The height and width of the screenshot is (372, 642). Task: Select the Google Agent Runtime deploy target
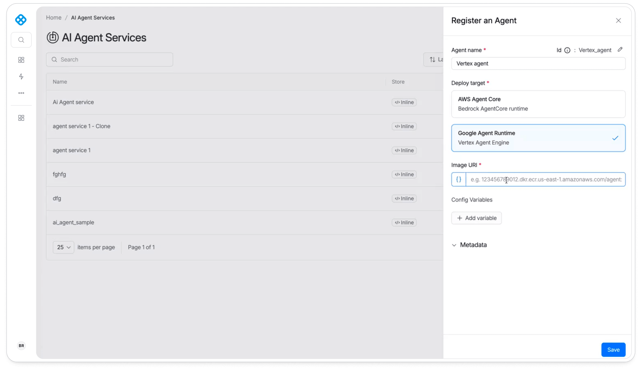538,138
